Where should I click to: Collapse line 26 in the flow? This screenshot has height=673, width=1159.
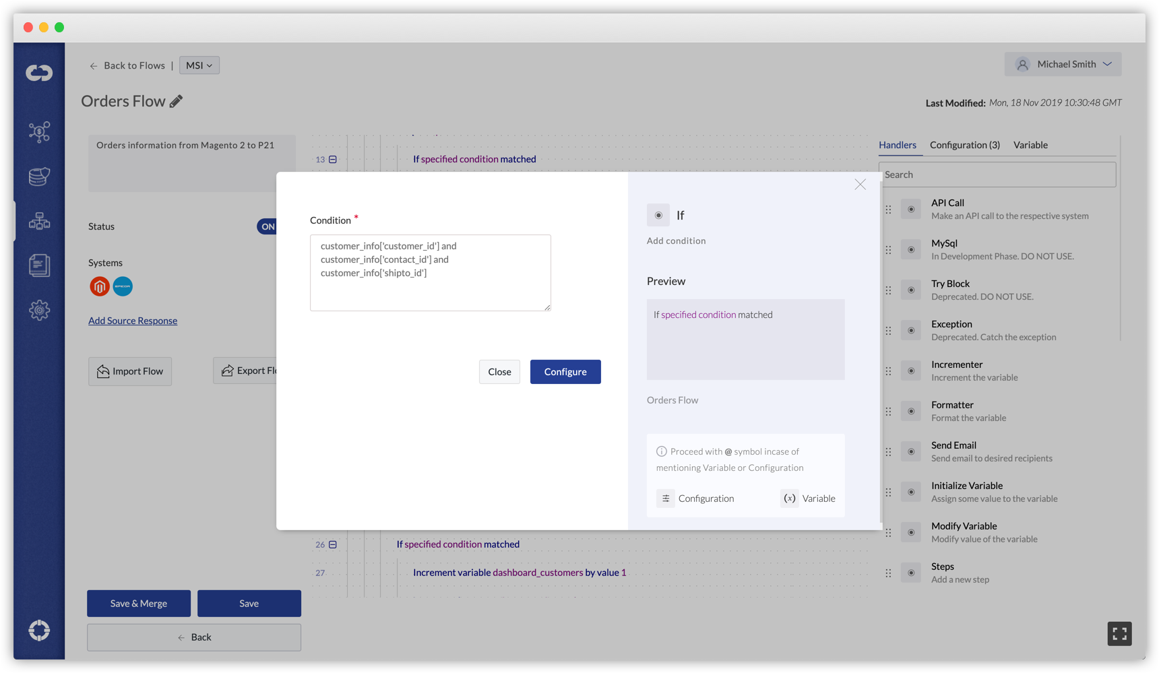[x=333, y=544]
